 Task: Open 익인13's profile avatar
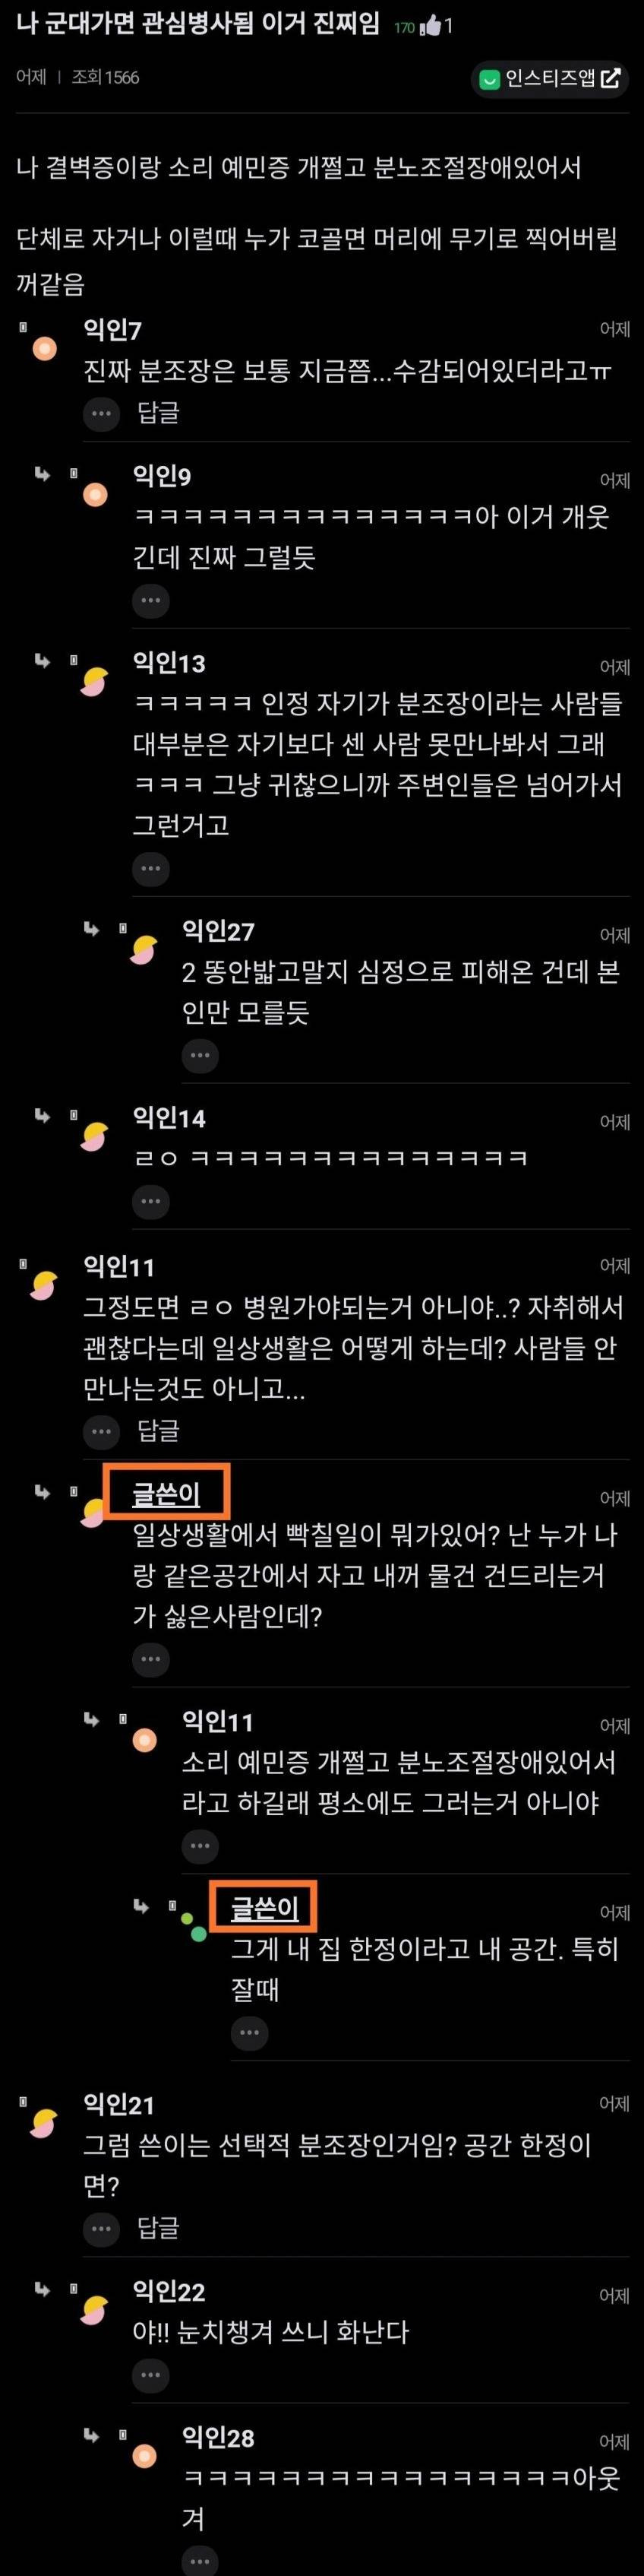tap(94, 682)
